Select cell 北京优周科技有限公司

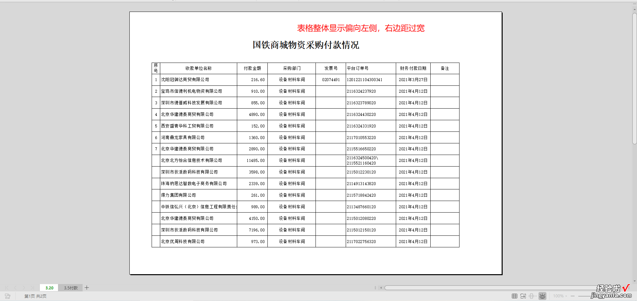pos(198,242)
